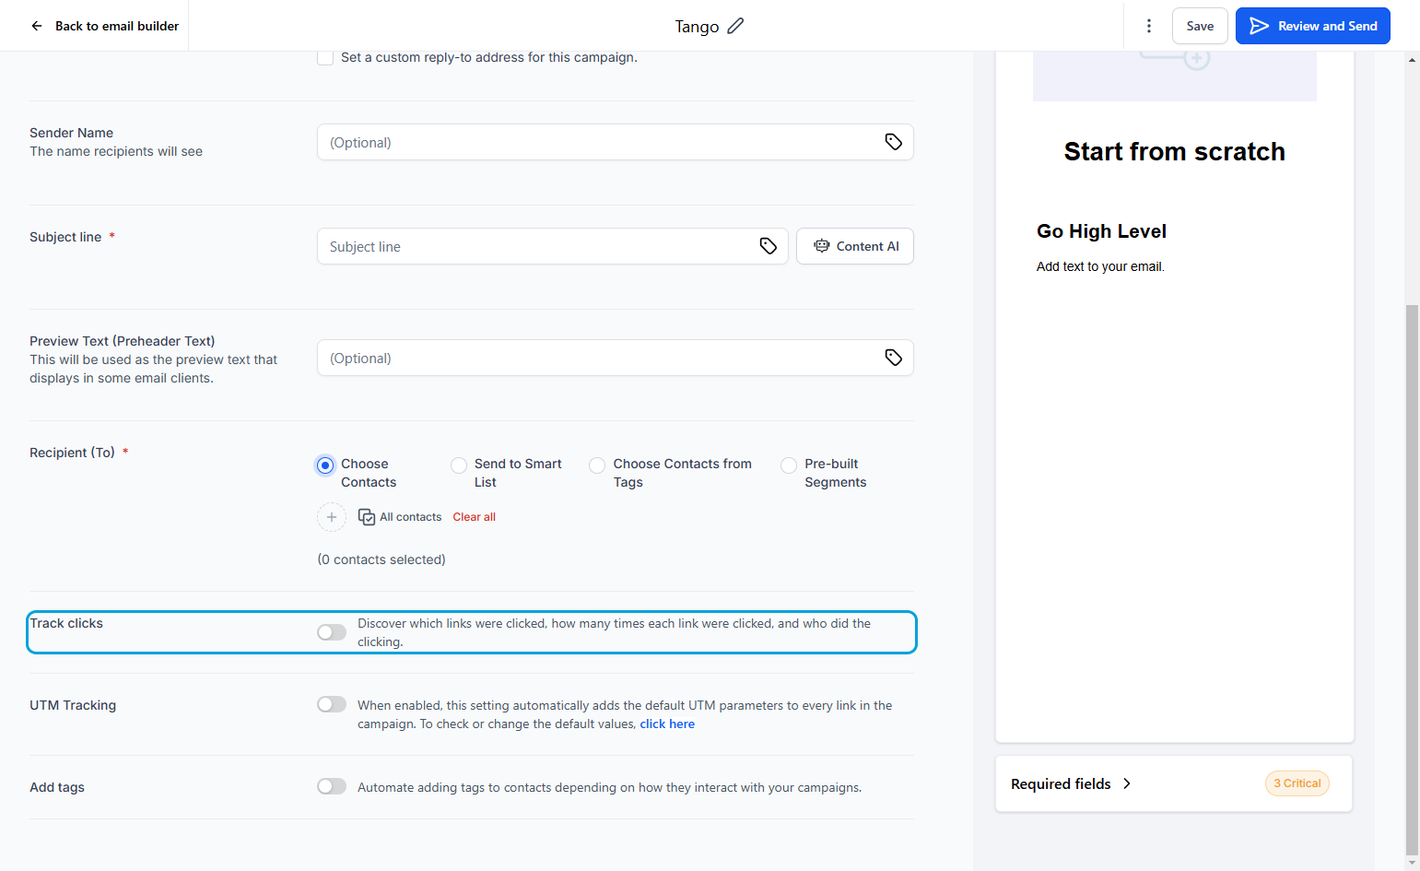The image size is (1420, 871).
Task: Enable the Add tags toggle
Action: coord(332,786)
